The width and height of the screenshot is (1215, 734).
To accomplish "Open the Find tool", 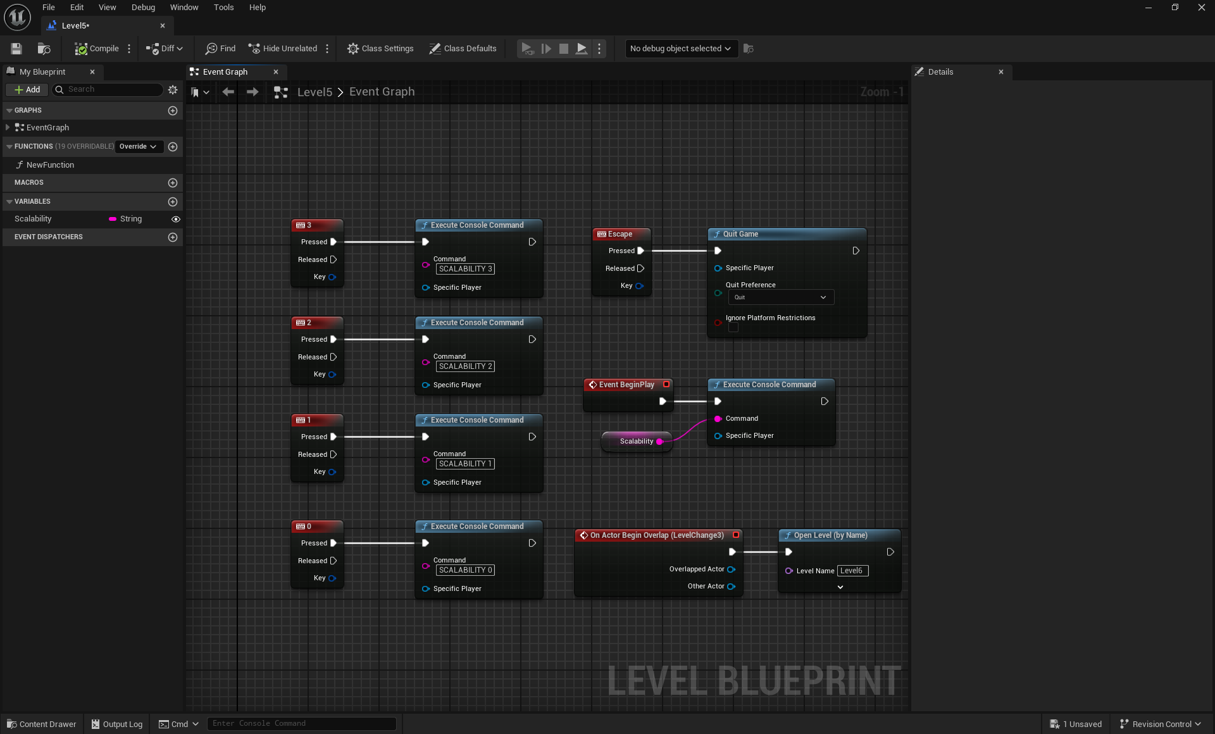I will 220,49.
